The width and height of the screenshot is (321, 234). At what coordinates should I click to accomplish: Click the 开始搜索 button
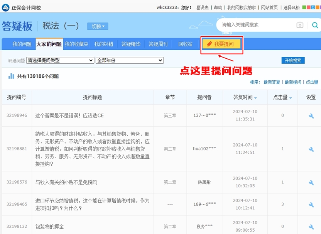pyautogui.click(x=293, y=60)
